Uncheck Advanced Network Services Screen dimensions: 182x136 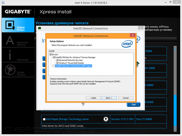(x=57, y=60)
